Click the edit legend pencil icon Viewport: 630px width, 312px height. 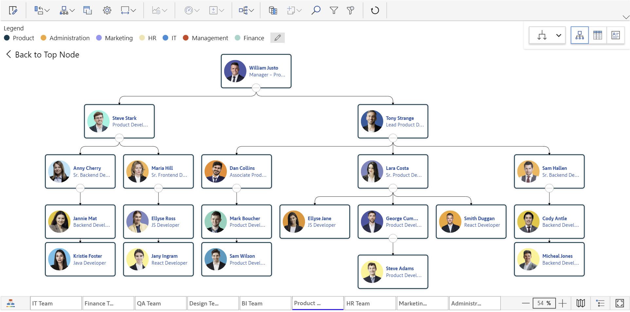point(277,38)
